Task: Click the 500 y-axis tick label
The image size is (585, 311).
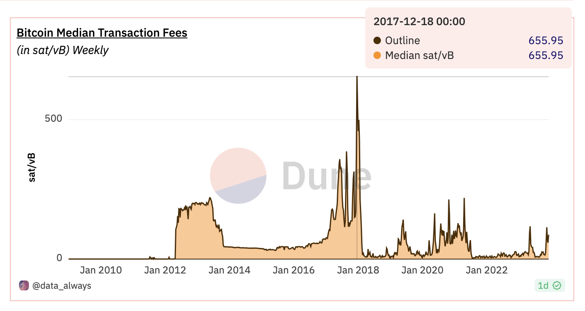Action: pyautogui.click(x=53, y=119)
